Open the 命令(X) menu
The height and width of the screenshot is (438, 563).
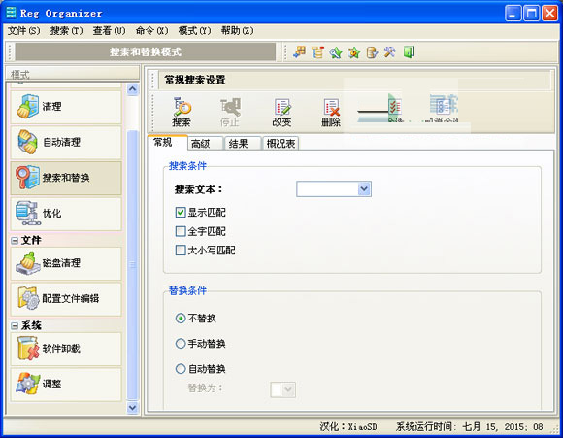pyautogui.click(x=151, y=31)
